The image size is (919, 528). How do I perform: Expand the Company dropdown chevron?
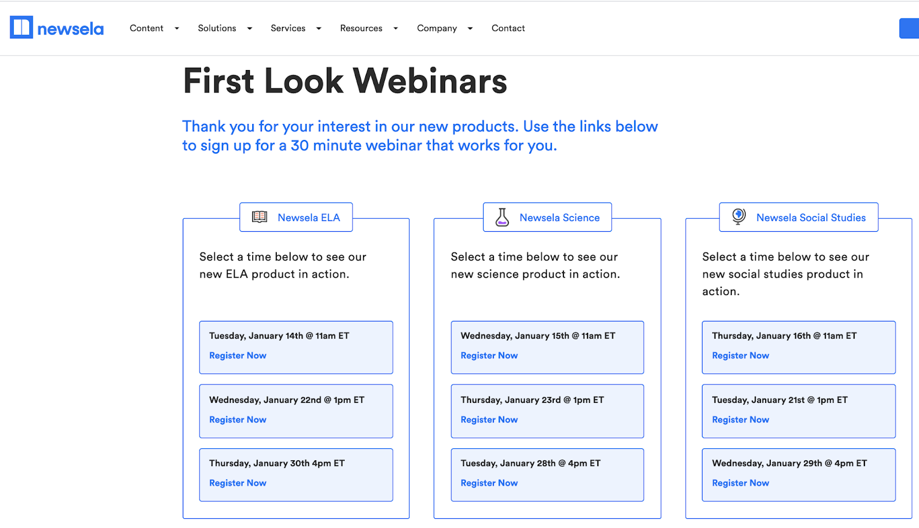click(470, 28)
